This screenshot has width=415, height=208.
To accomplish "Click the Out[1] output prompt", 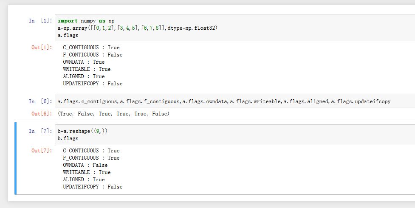I will [x=42, y=48].
